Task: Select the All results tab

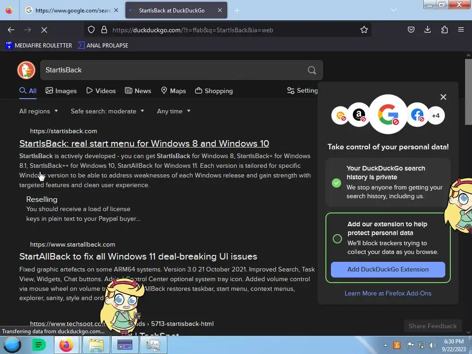Action: [28, 91]
